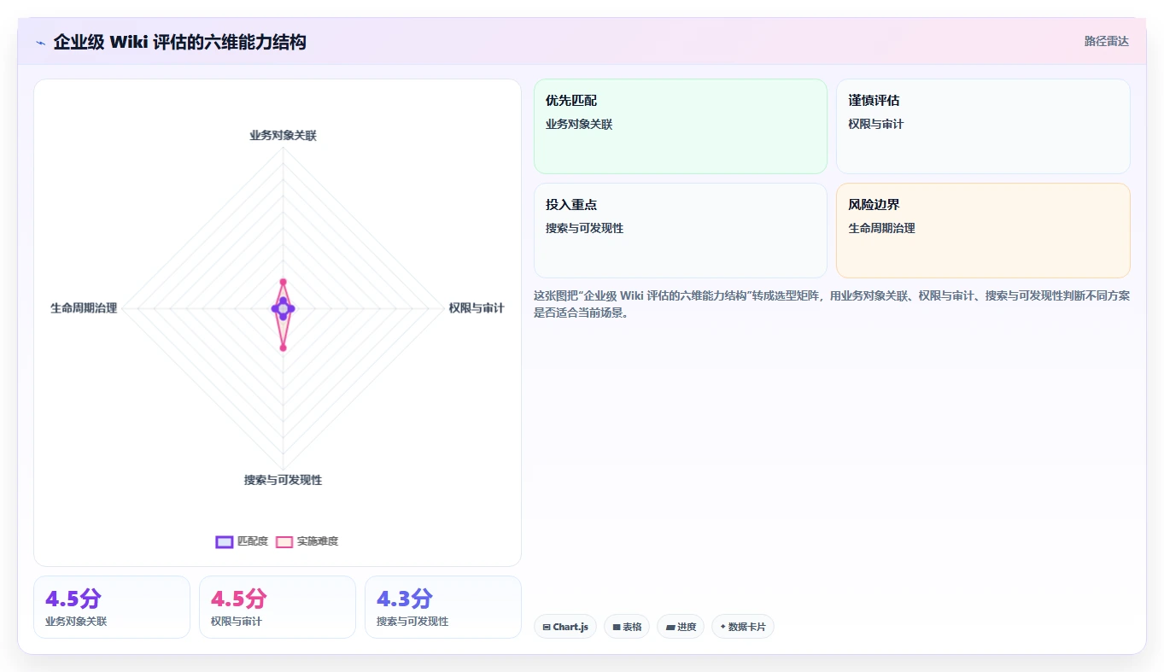Click the 搜索与可发现性 radar axis label
Image resolution: width=1164 pixels, height=672 pixels.
[x=283, y=480]
